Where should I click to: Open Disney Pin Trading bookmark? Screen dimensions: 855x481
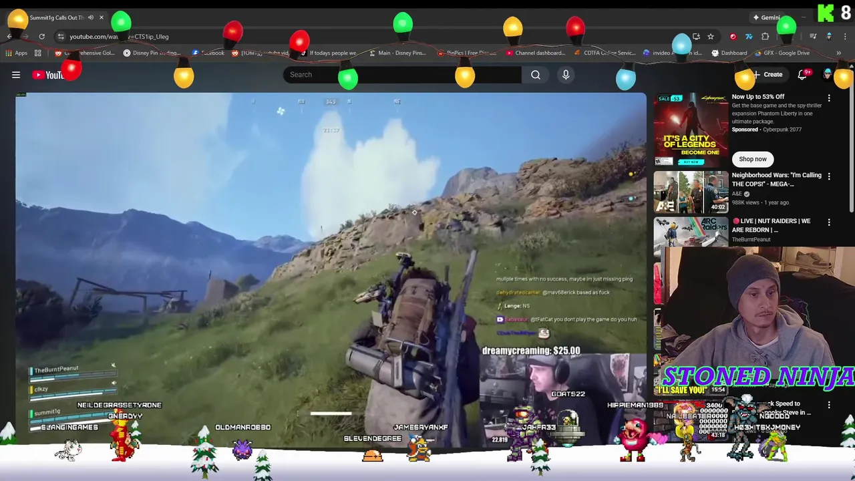point(152,53)
